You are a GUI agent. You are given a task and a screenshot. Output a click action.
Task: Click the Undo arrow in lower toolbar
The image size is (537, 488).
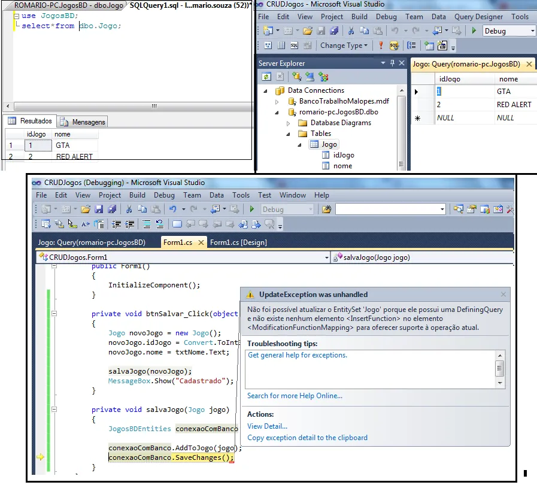[173, 210]
